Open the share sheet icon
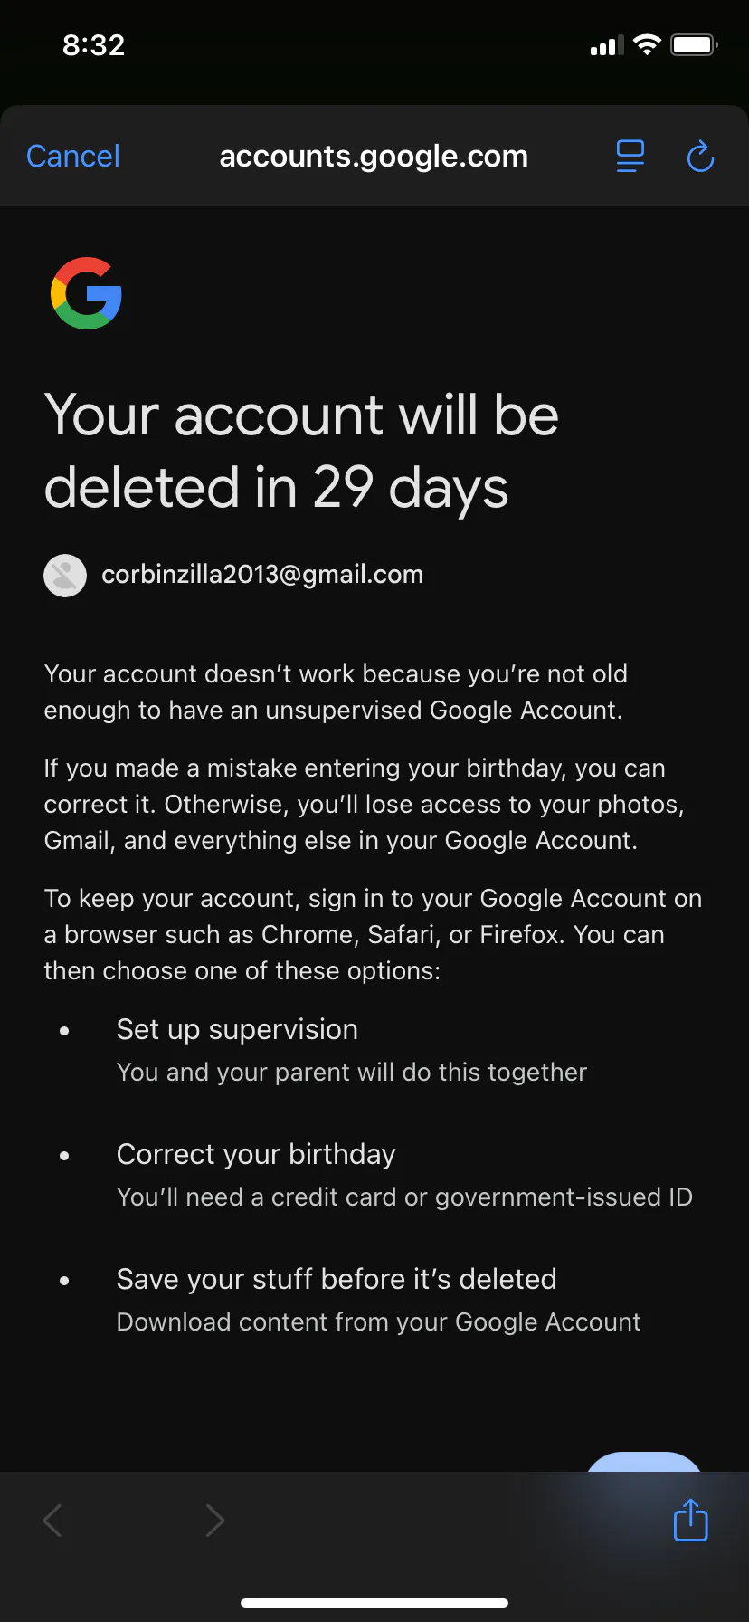This screenshot has height=1622, width=749. pos(690,1520)
